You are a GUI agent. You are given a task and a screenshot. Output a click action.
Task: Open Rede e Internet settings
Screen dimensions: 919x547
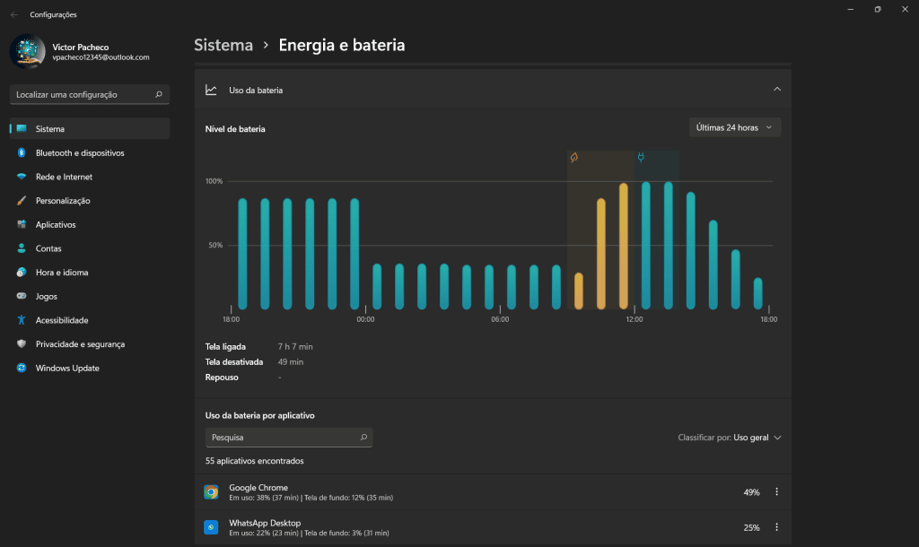point(64,177)
